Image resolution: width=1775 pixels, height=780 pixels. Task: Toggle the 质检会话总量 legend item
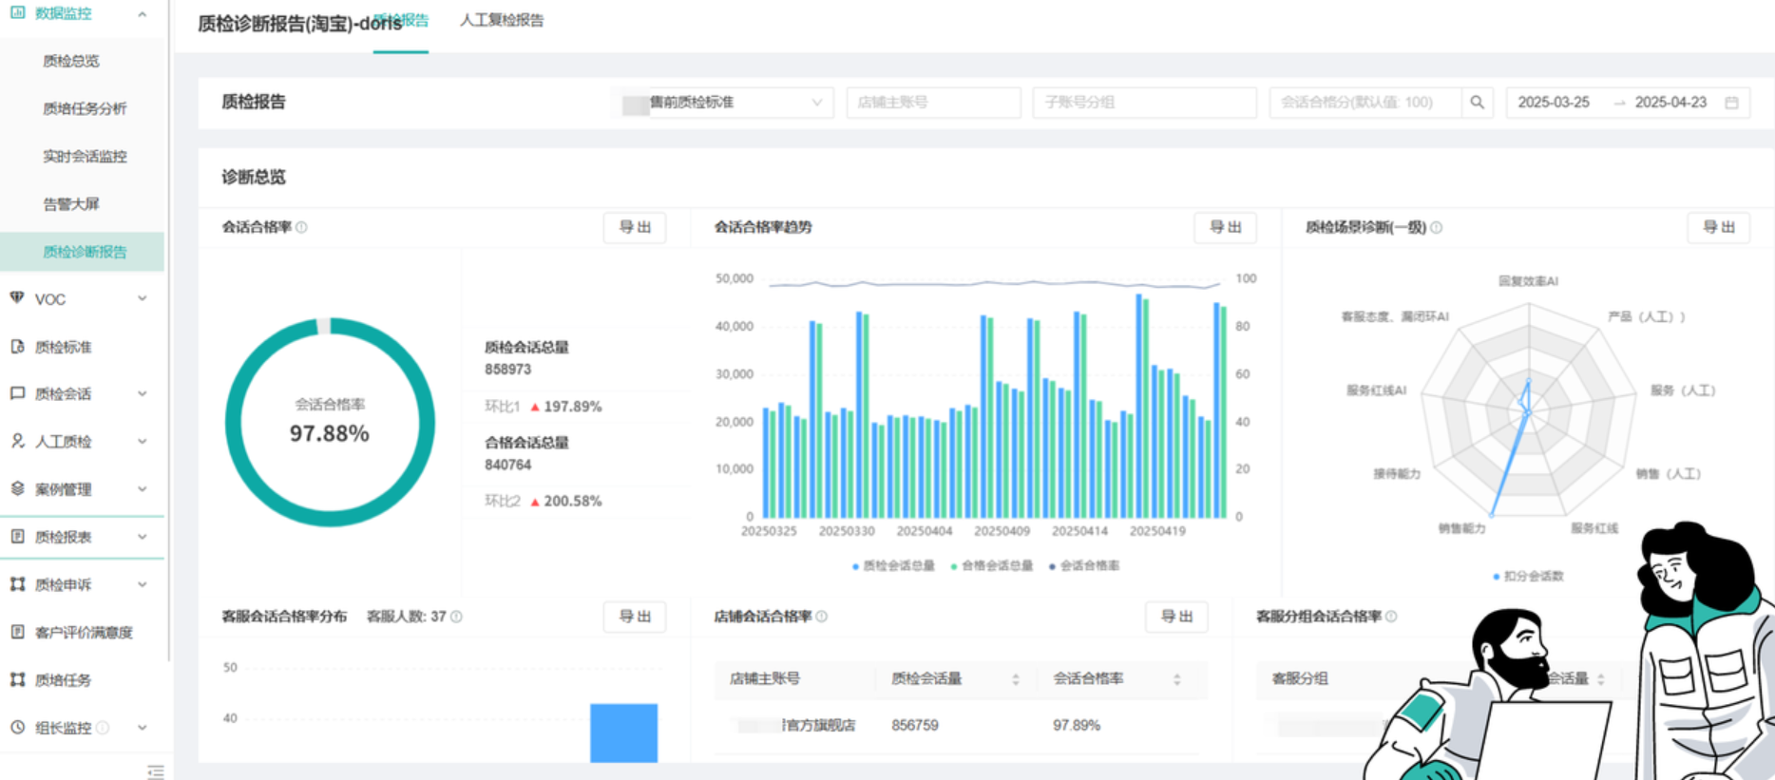click(893, 566)
